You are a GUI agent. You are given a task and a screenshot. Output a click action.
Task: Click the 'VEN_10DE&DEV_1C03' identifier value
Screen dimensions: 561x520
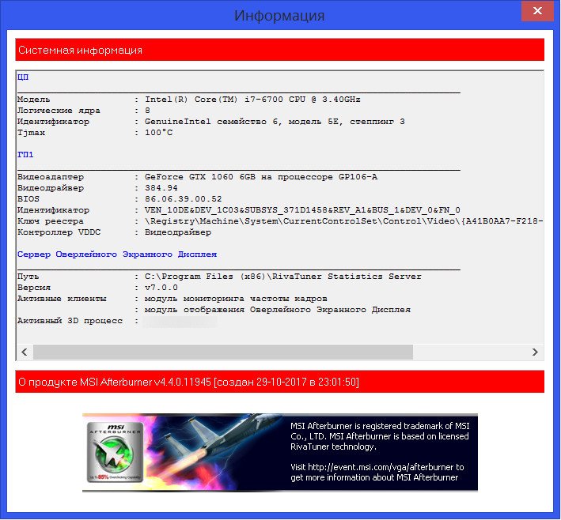pyautogui.click(x=302, y=209)
